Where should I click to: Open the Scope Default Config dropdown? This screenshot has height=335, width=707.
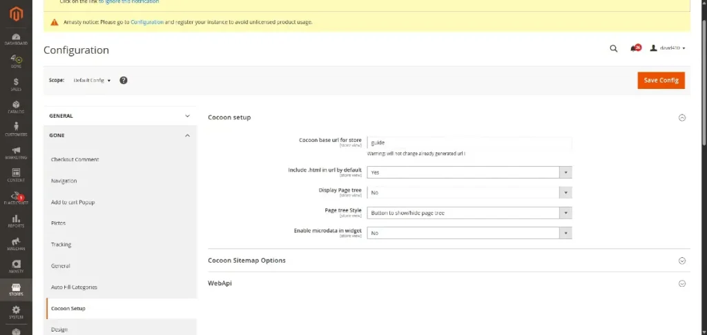tap(92, 80)
